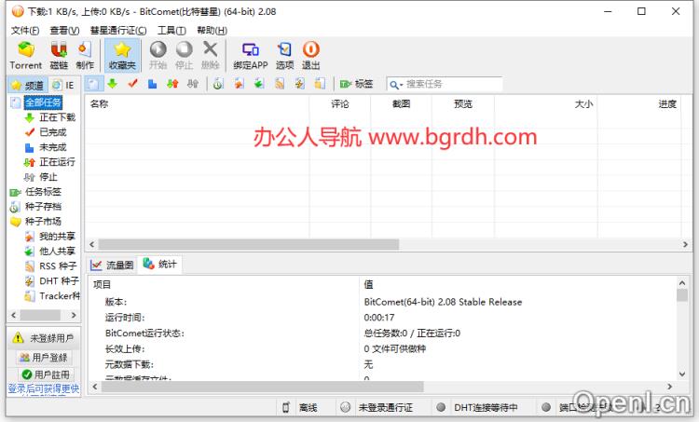
Task: Filter downloading tasks with green arrow icon
Action: pyautogui.click(x=113, y=84)
